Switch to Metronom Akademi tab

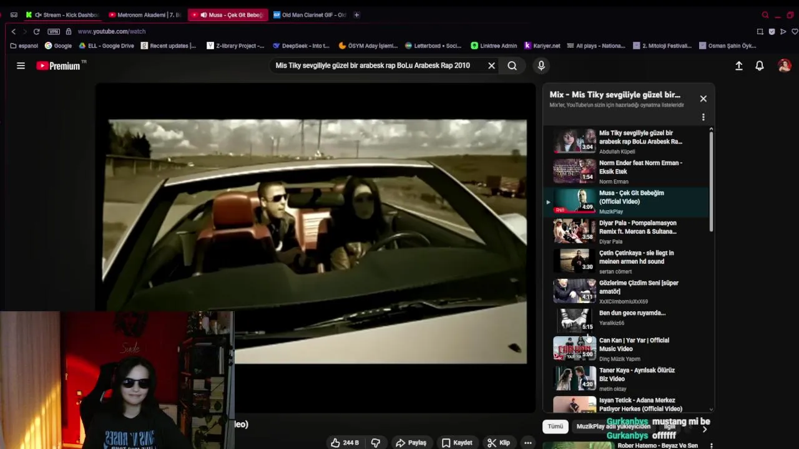click(x=144, y=15)
